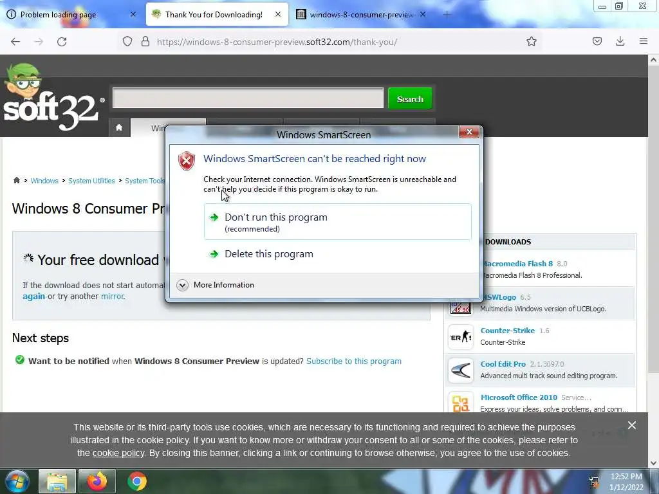Show Firefox downloads panel

620,41
